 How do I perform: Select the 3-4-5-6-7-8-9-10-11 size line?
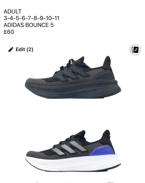[31, 18]
